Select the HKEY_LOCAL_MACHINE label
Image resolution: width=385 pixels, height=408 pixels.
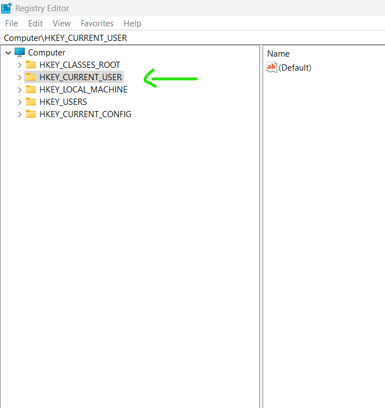click(84, 89)
